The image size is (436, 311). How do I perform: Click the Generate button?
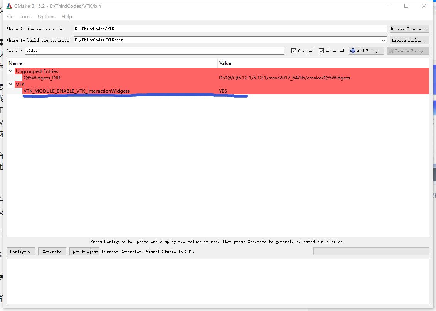(52, 252)
